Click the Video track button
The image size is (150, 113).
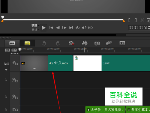[15, 63]
